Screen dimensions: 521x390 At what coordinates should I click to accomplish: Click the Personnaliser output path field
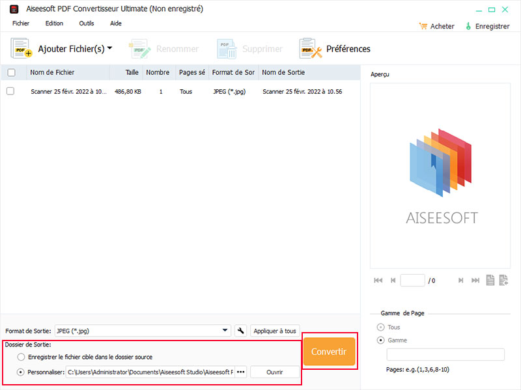click(x=150, y=372)
